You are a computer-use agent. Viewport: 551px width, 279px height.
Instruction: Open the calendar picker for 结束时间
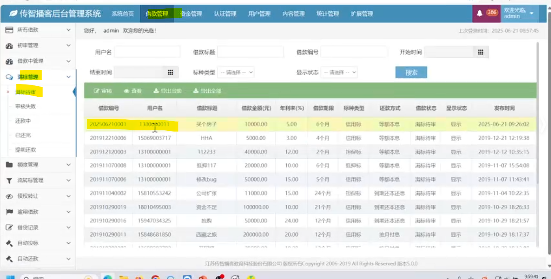[x=171, y=72]
